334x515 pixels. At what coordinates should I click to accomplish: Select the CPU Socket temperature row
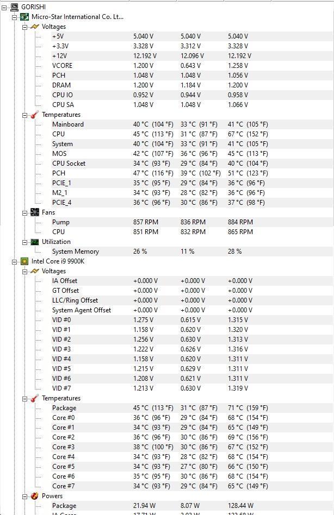69,164
